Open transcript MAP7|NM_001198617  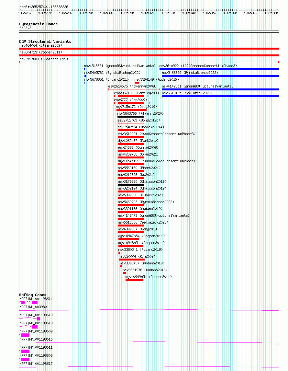click(x=36, y=364)
